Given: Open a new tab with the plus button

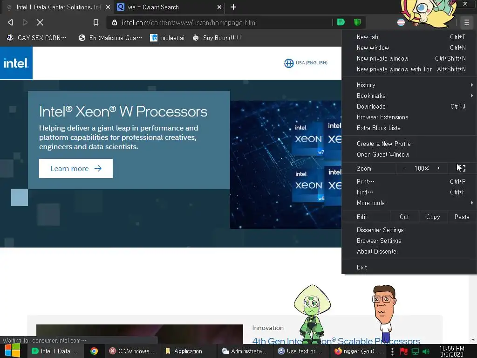Looking at the screenshot, I should pos(233,7).
